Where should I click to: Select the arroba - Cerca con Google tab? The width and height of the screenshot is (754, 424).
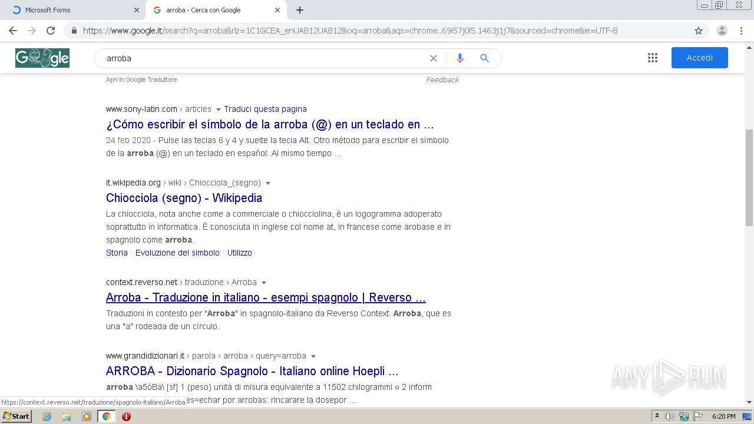216,10
